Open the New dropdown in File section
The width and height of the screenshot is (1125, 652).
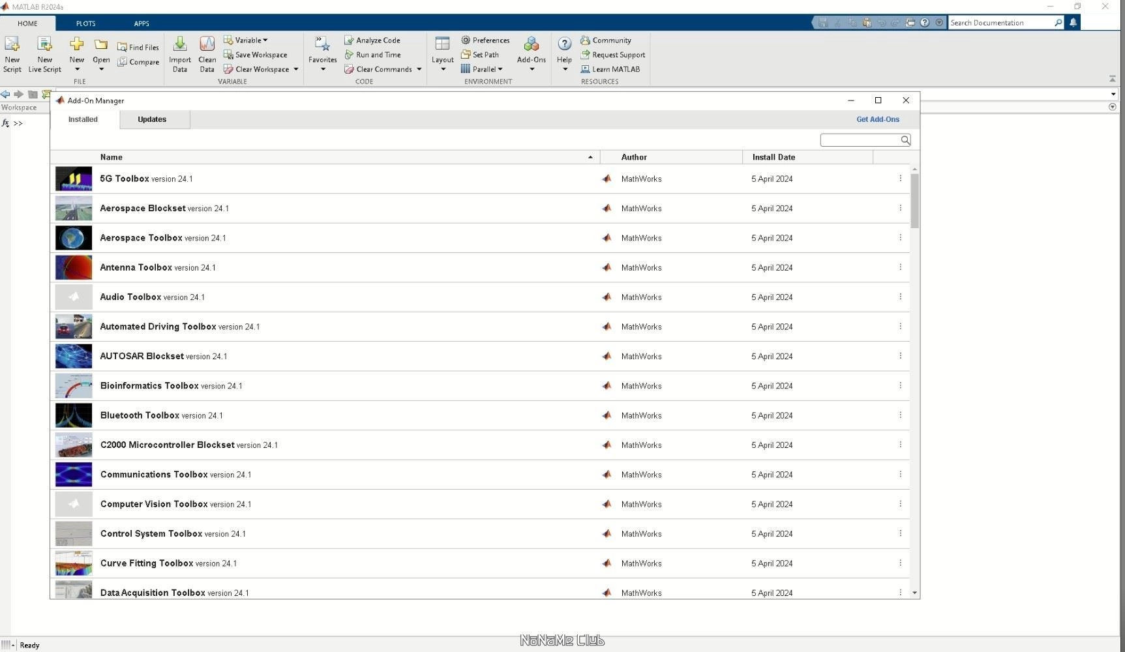(77, 69)
